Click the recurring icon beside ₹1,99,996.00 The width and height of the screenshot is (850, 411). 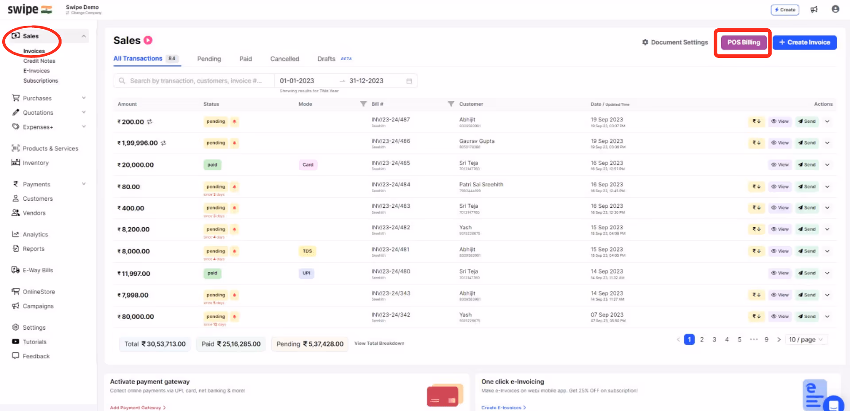[x=163, y=143]
